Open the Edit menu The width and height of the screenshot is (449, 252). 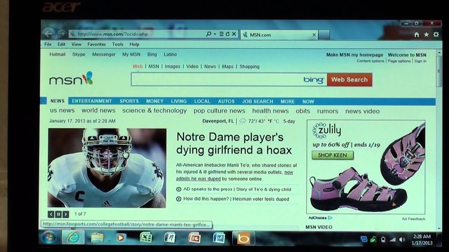point(61,44)
